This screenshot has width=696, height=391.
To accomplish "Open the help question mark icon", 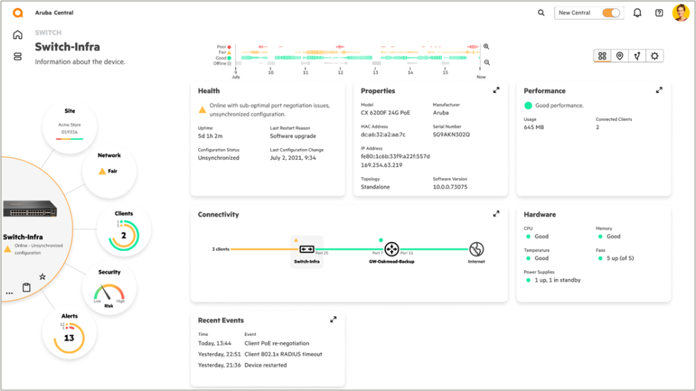I will [x=659, y=13].
